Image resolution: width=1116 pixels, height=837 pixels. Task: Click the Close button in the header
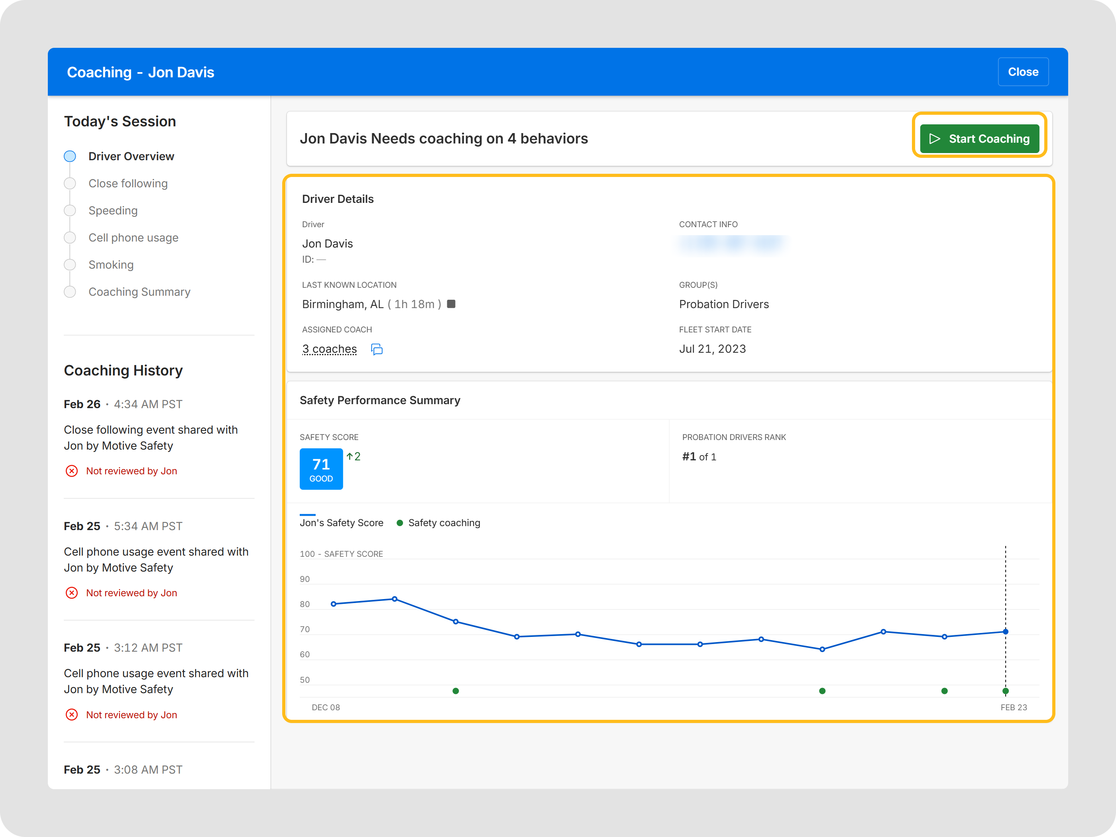[x=1023, y=72]
